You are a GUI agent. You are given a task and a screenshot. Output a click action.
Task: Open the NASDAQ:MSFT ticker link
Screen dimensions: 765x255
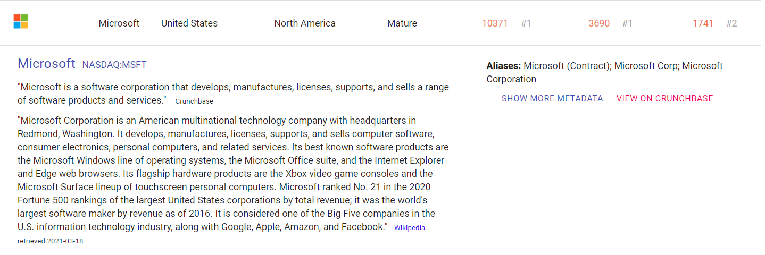[x=114, y=65]
